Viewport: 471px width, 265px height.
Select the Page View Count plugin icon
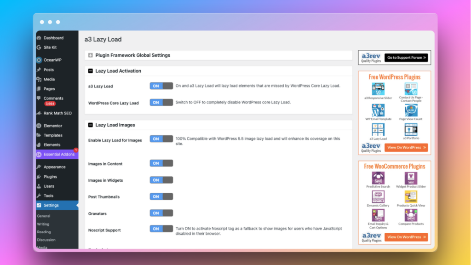coord(411,110)
